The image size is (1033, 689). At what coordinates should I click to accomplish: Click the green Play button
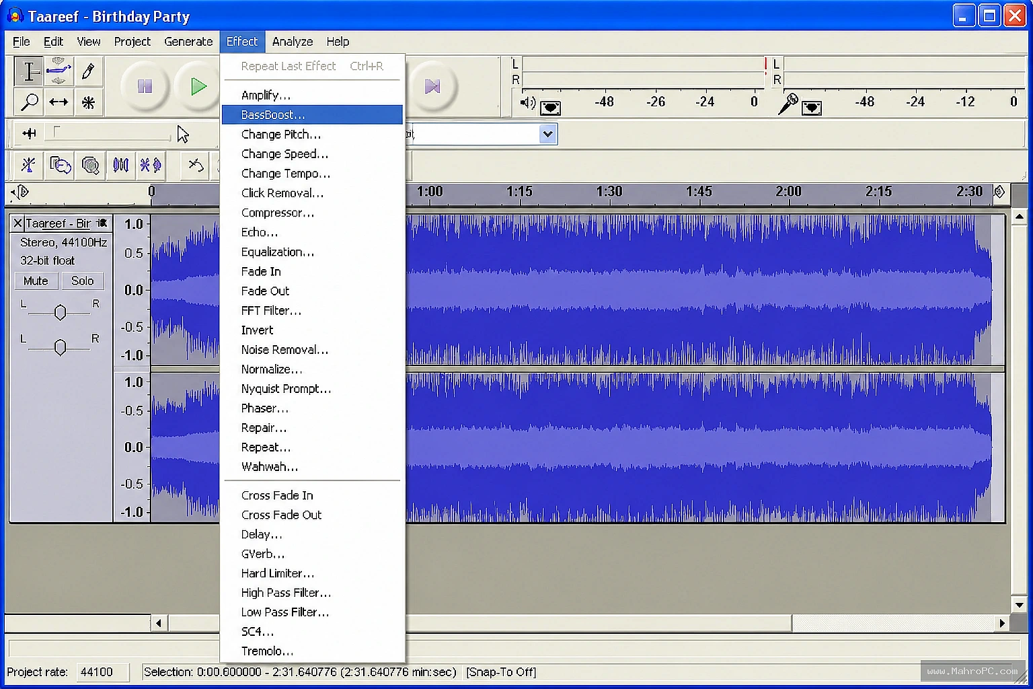[197, 86]
